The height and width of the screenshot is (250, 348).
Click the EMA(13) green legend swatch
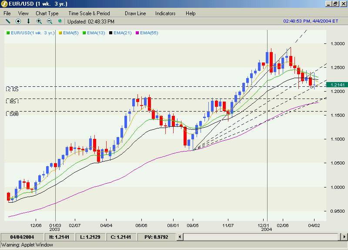84,33
